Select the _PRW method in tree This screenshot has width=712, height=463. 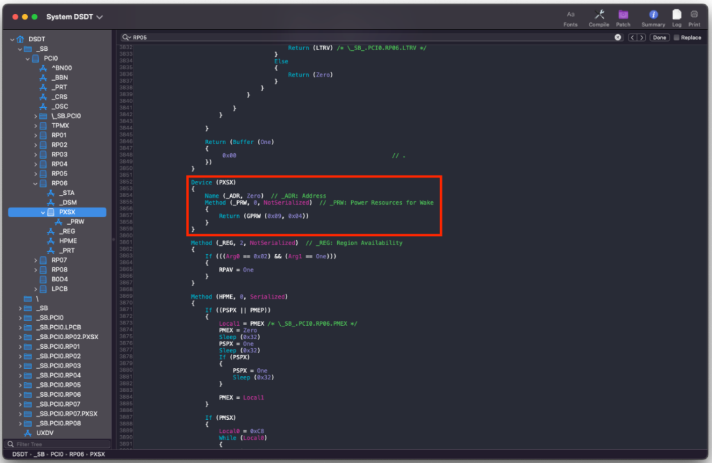75,221
